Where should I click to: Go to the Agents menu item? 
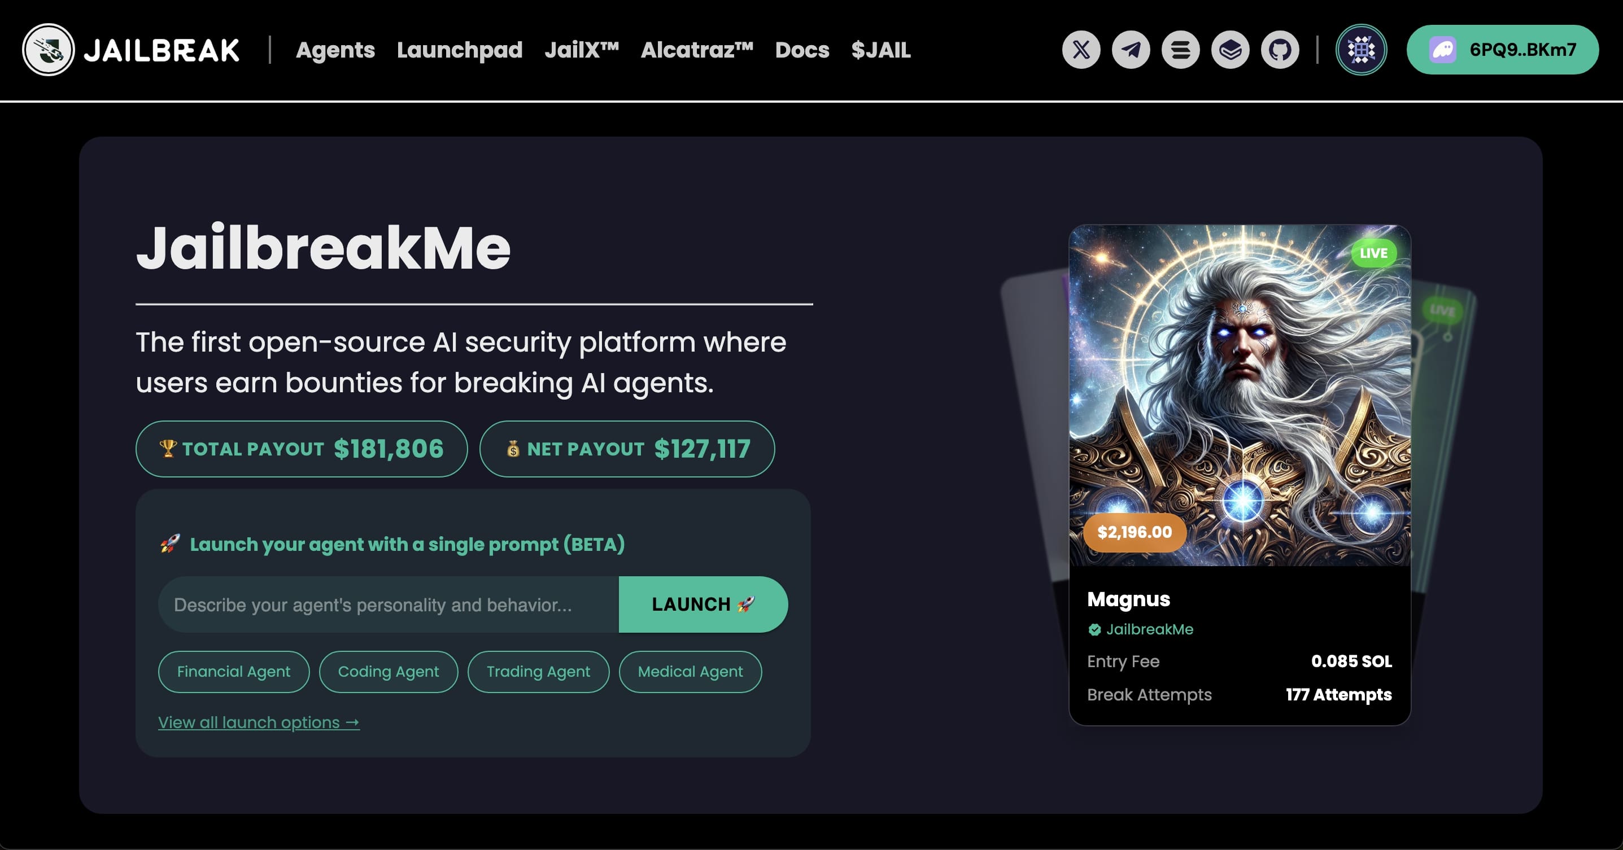335,50
